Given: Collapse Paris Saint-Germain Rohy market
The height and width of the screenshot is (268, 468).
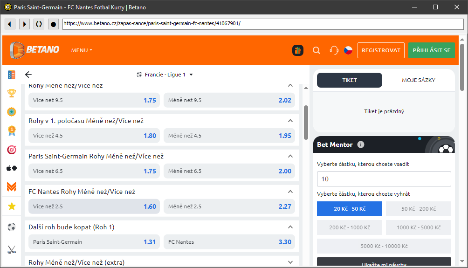Looking at the screenshot, I should (x=290, y=157).
